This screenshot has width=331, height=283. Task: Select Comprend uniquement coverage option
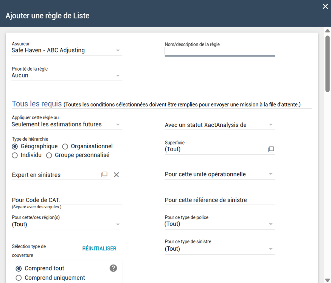[19, 278]
